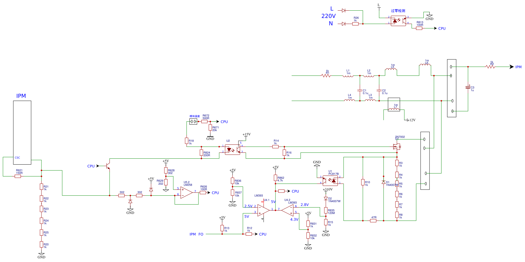Click the R10 resistor symbol
525x262 pixels.
coord(363,182)
